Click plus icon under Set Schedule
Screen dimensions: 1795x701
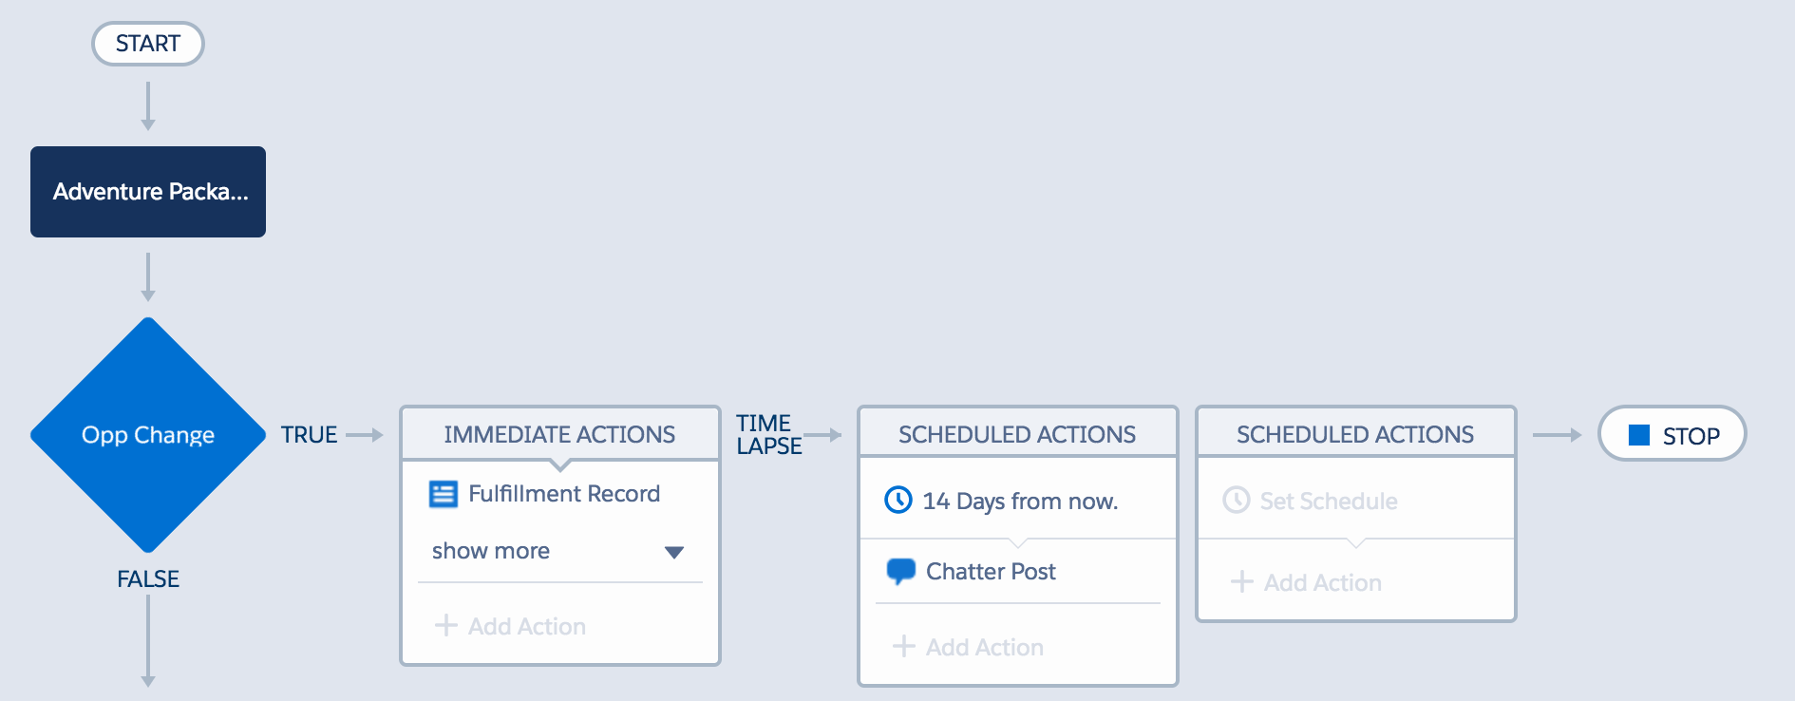pyautogui.click(x=1241, y=581)
